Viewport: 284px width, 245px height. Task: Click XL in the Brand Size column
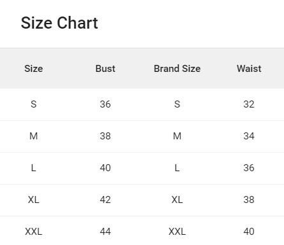pos(177,200)
